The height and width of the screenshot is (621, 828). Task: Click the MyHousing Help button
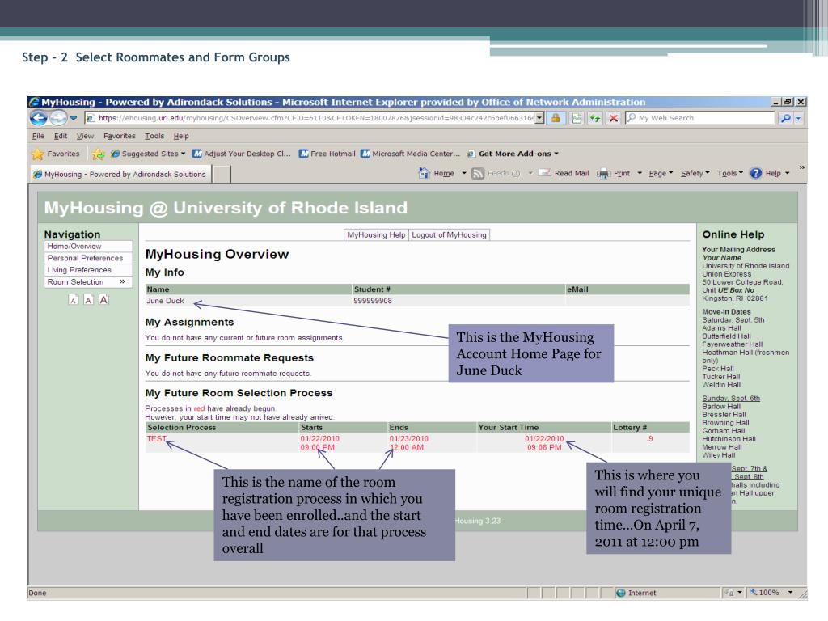(376, 235)
